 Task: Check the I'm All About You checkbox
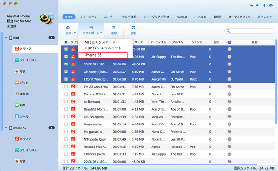[66, 87]
